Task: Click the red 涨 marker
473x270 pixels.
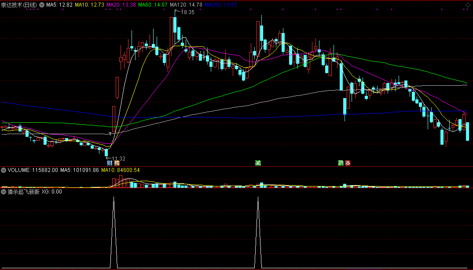Action: tap(348, 163)
